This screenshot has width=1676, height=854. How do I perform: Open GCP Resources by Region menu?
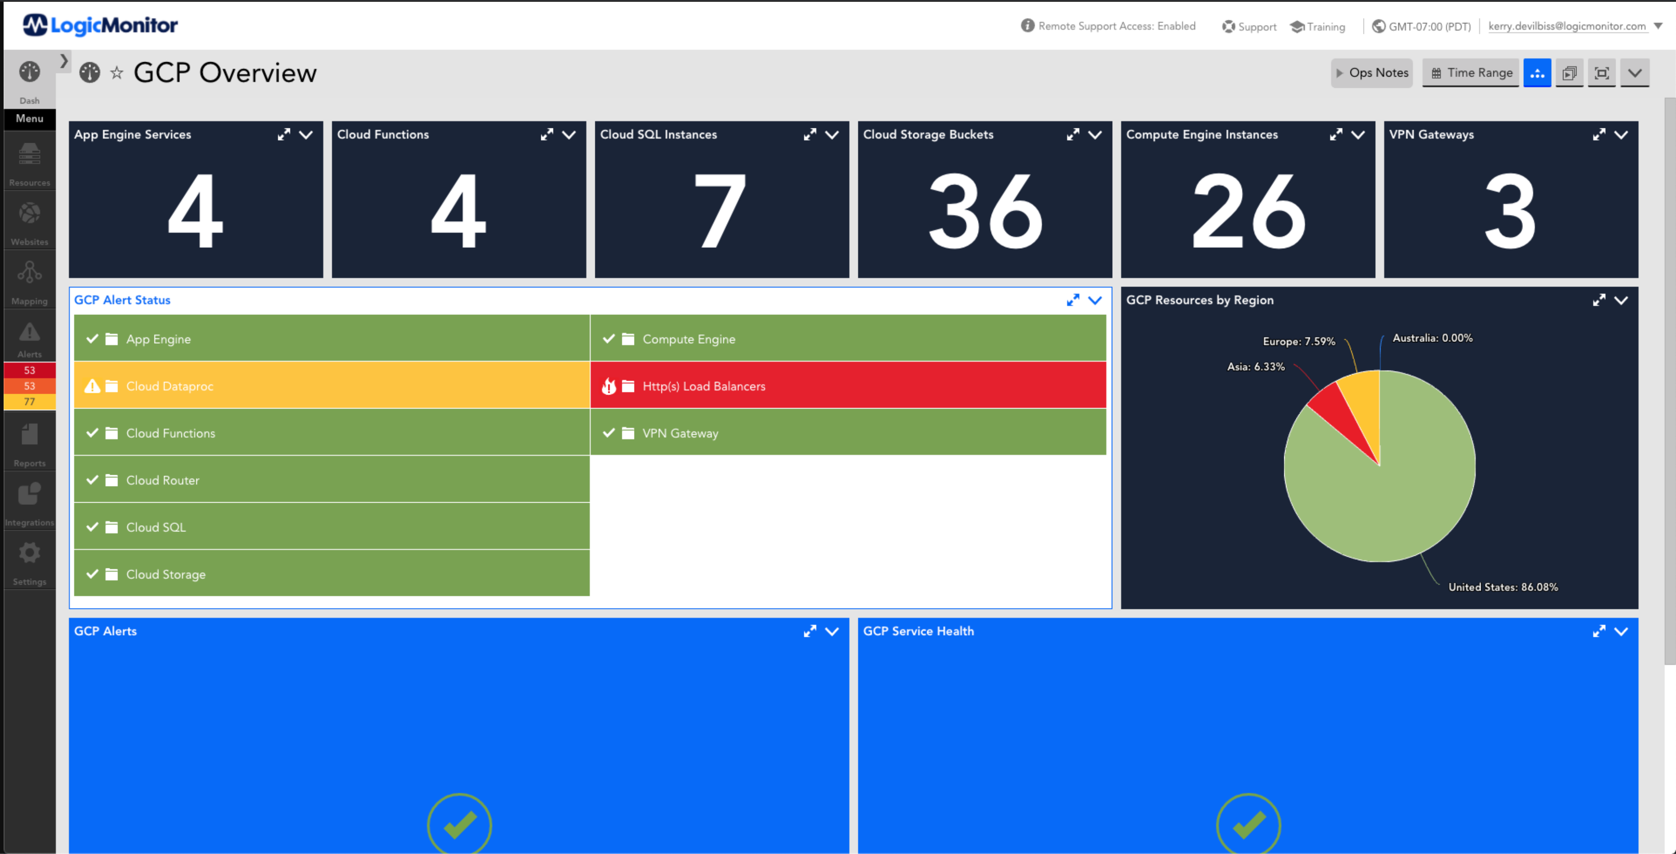1621,300
